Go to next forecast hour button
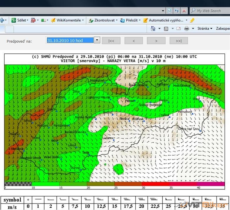This screenshot has height=210, width=230. point(156,41)
